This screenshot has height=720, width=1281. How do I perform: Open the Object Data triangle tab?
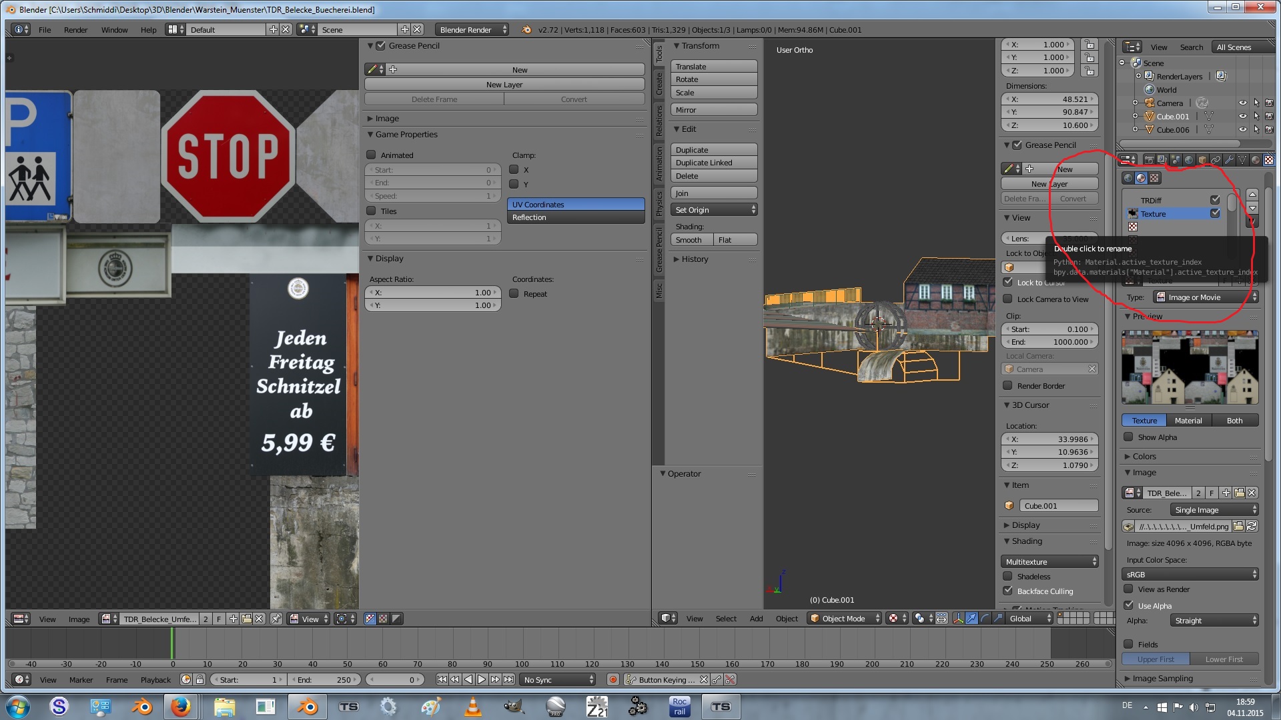1242,160
